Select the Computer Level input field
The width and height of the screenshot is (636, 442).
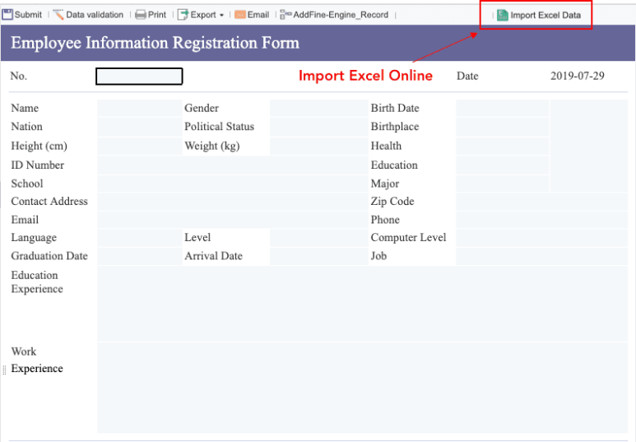click(542, 237)
